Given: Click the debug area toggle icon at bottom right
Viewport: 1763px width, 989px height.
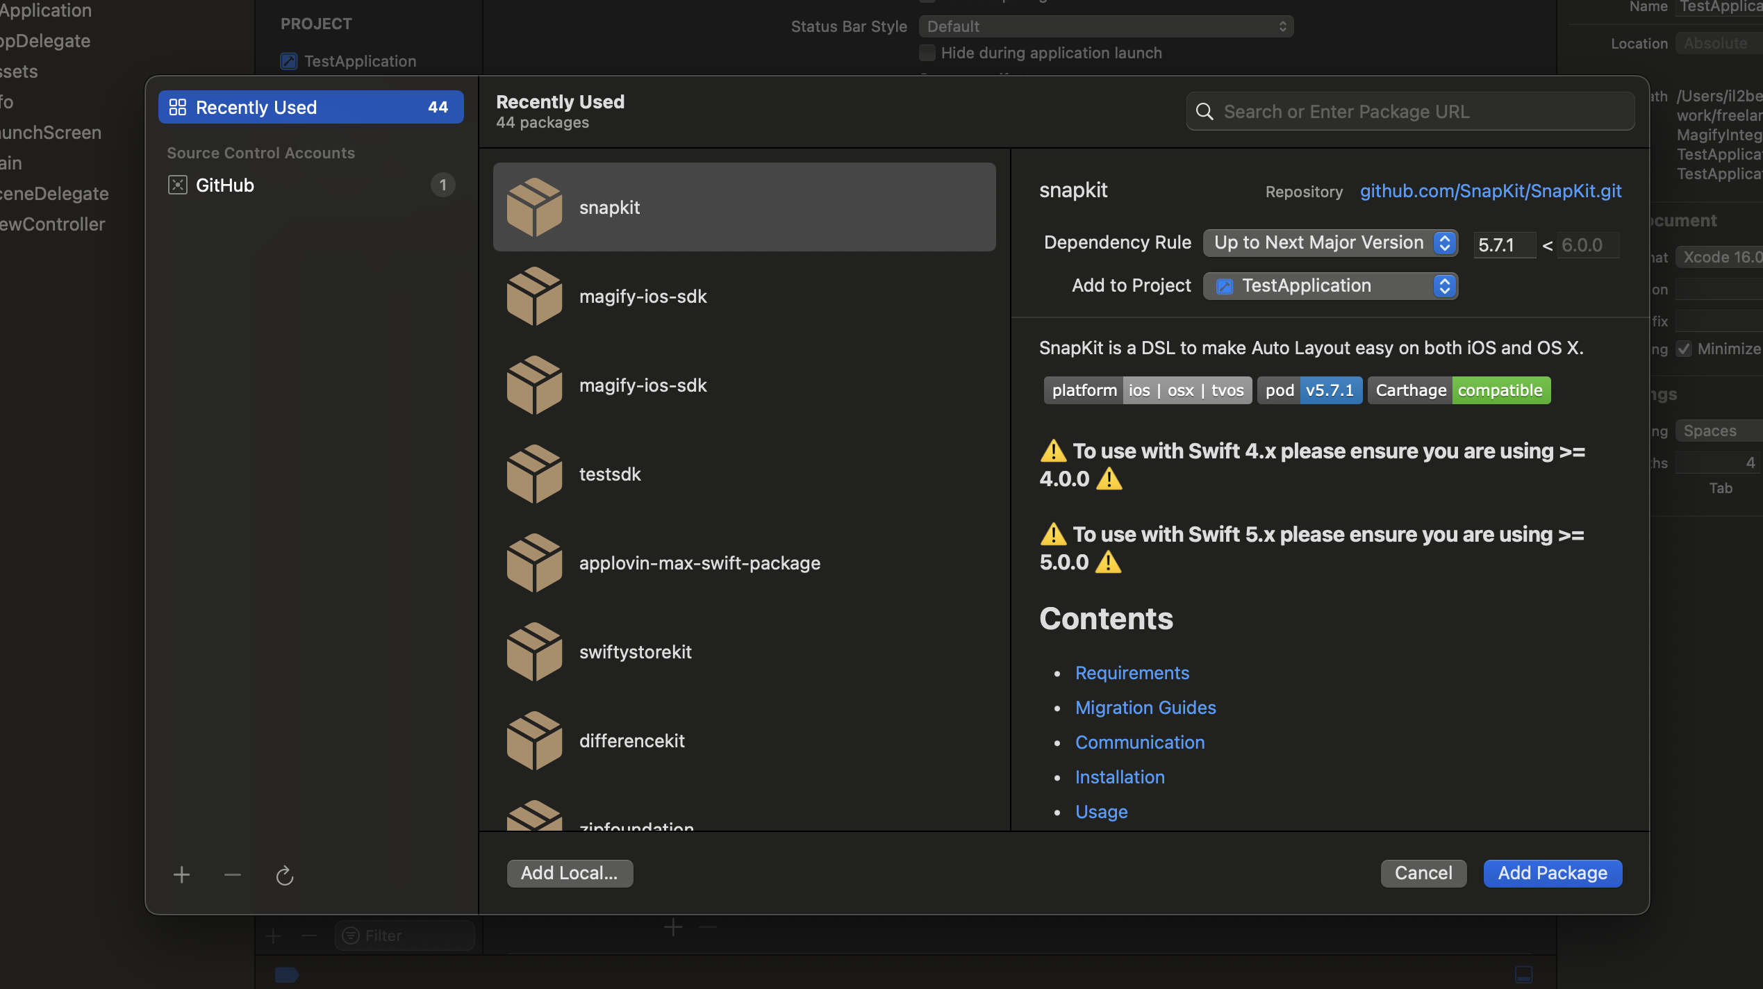Looking at the screenshot, I should coord(1524,974).
